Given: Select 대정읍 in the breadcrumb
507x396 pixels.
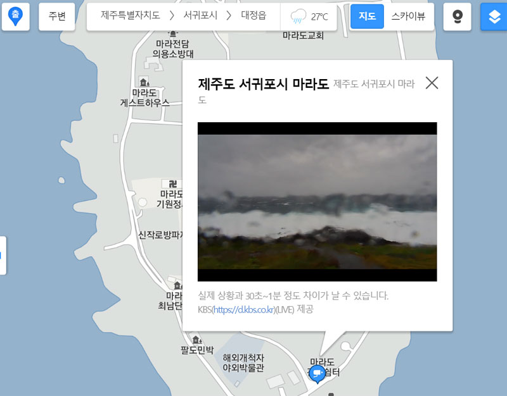Looking at the screenshot, I should point(253,15).
